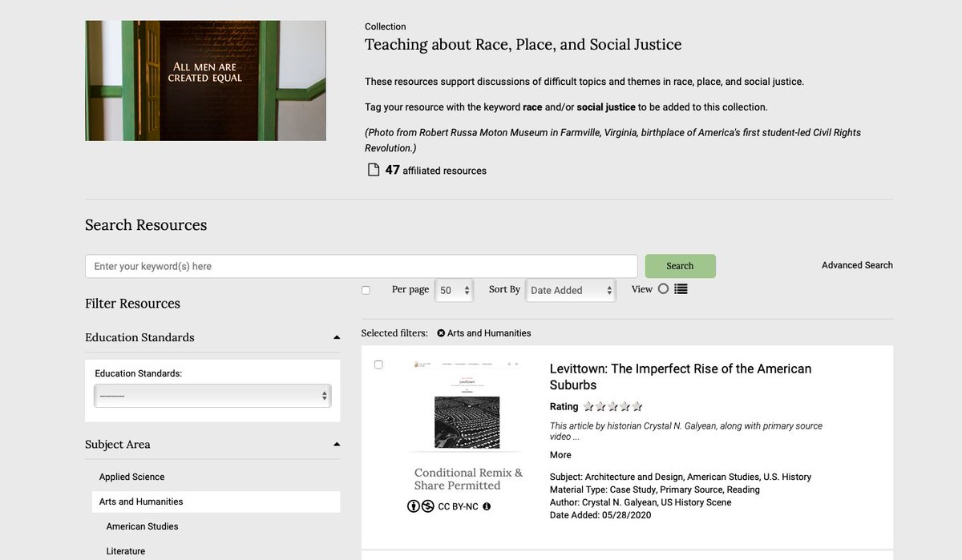The width and height of the screenshot is (962, 560).
Task: Switch to list view icon
Action: click(681, 289)
